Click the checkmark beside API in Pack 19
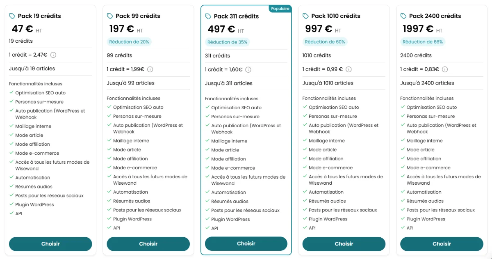Image resolution: width=492 pixels, height=259 pixels. pyautogui.click(x=11, y=213)
